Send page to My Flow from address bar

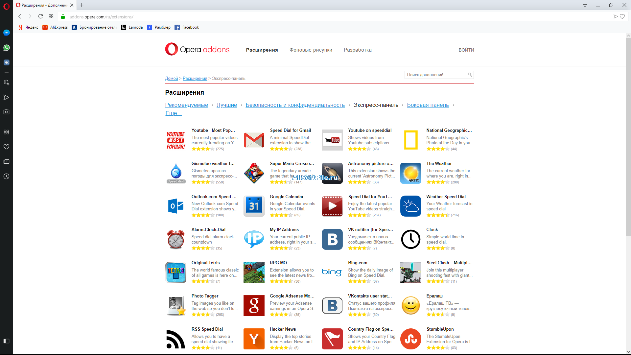click(x=616, y=16)
